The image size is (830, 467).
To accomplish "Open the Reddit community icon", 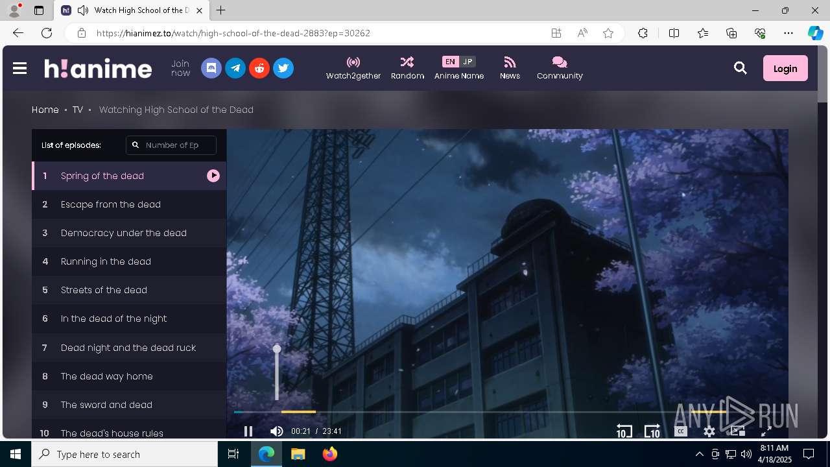I will pyautogui.click(x=259, y=68).
